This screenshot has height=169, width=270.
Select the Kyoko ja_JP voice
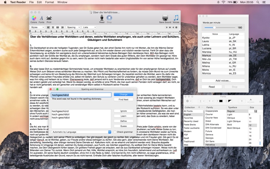click(x=223, y=38)
